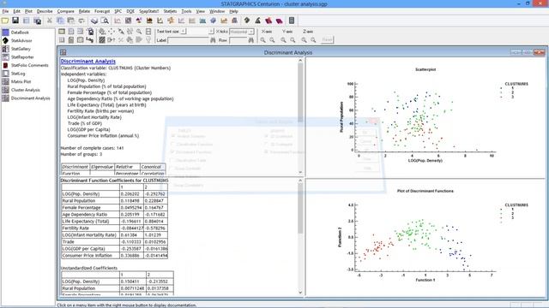
Task: Decrease text font size with the left stepper
Action: pos(183,32)
